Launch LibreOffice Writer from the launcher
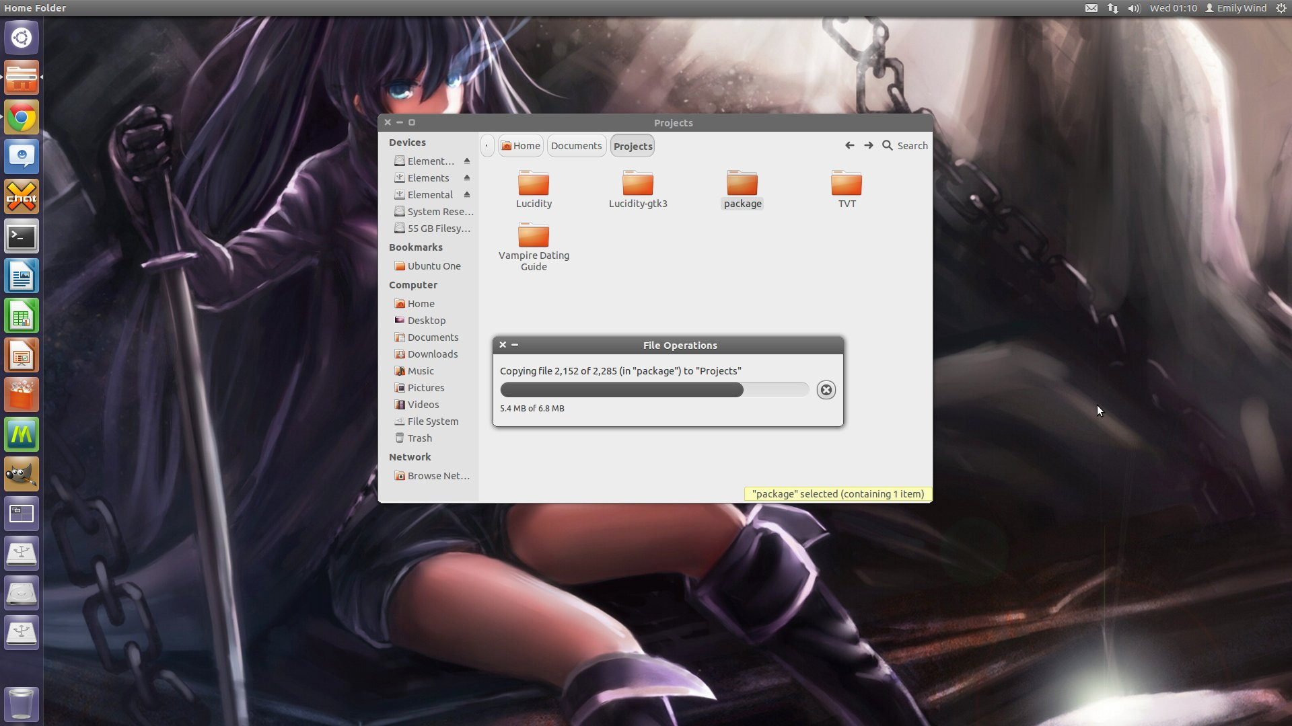1292x726 pixels. point(22,276)
